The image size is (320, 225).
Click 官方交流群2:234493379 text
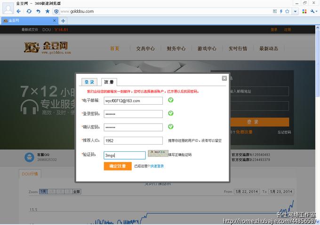251,160
